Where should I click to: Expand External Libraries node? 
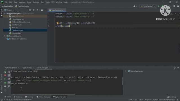(x=5, y=36)
